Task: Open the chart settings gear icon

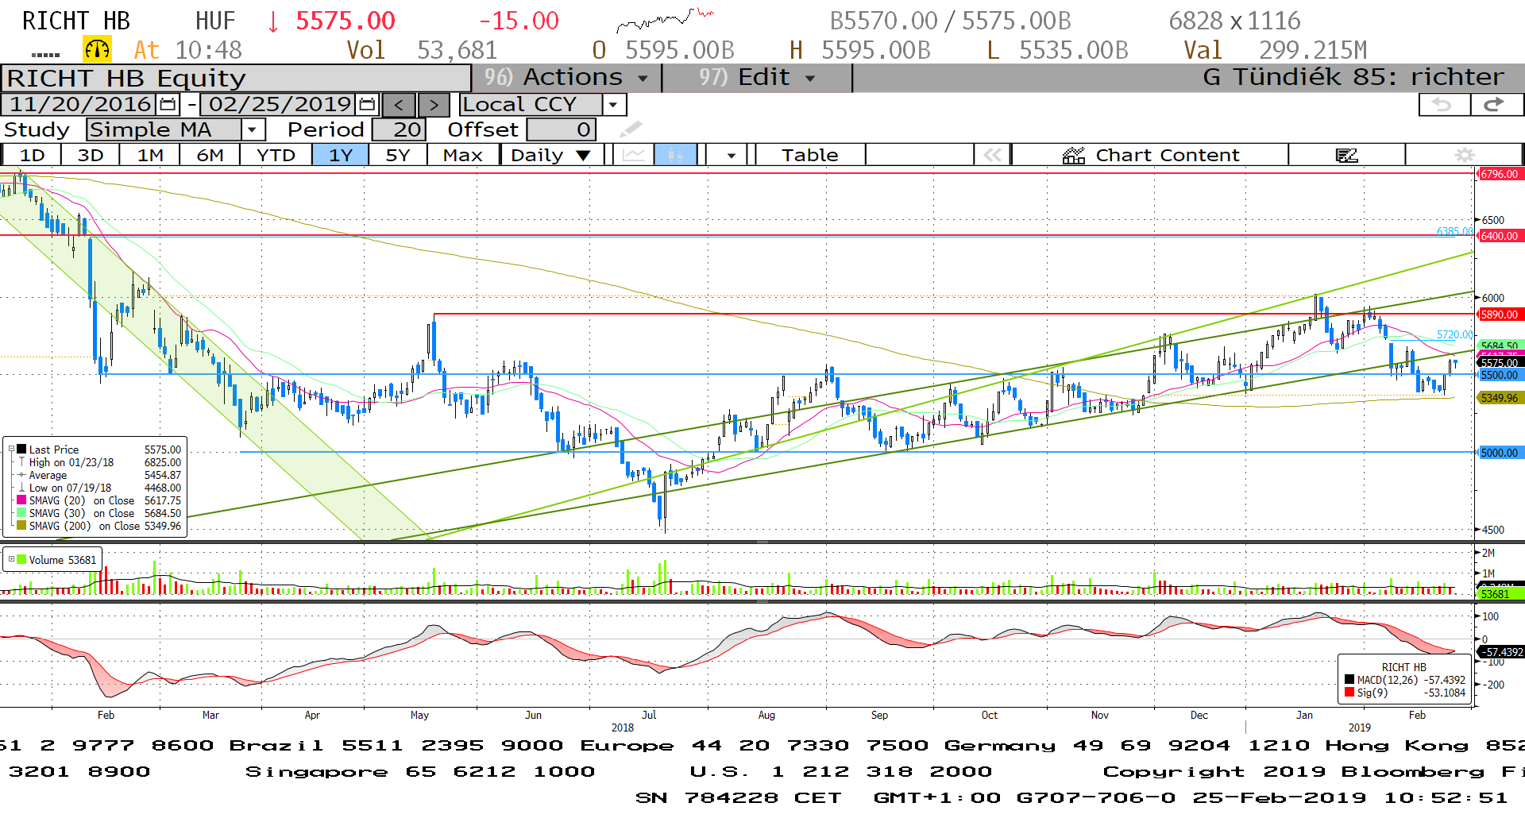Action: coord(1465,155)
